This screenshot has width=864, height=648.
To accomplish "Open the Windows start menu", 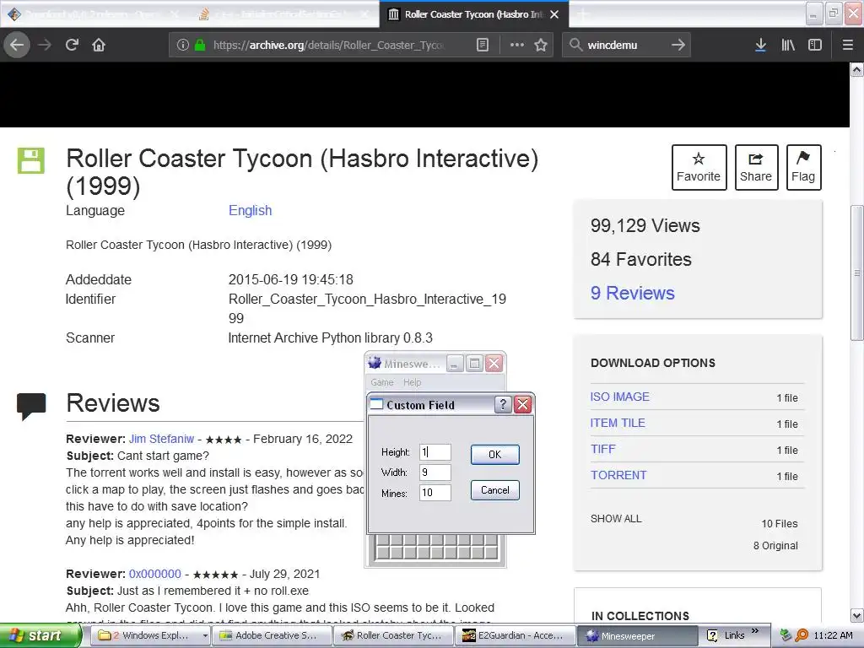I will pyautogui.click(x=40, y=635).
